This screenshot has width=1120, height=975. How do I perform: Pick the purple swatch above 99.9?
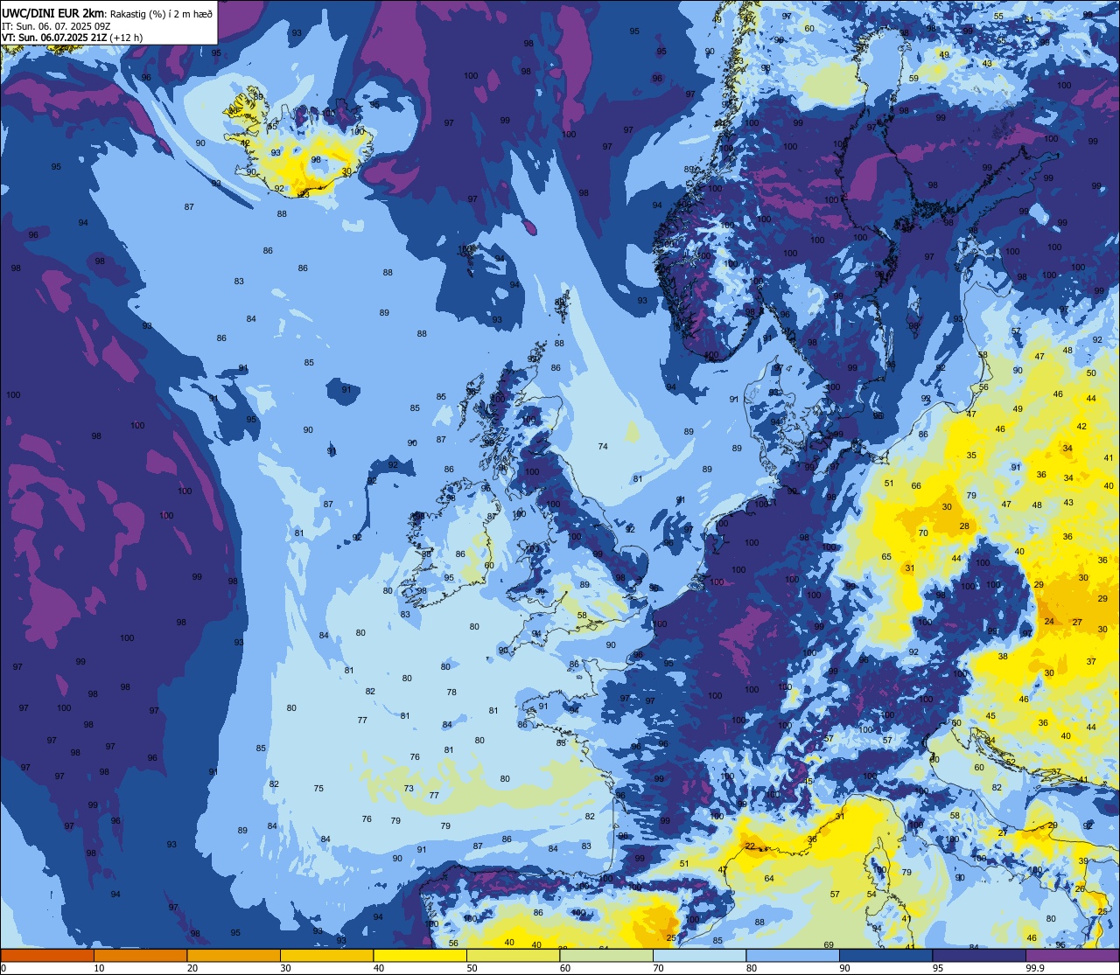click(1073, 956)
